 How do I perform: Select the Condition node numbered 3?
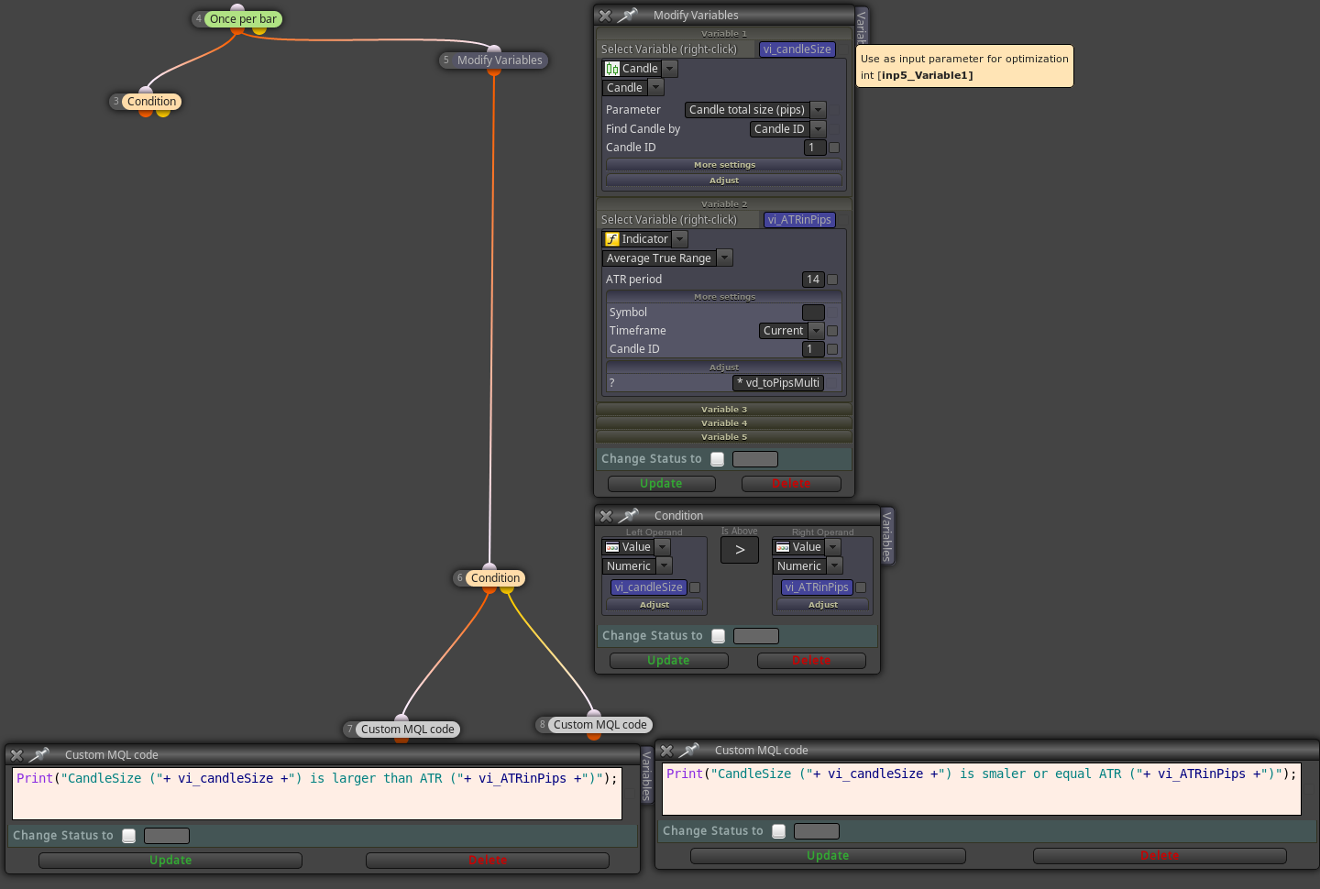(151, 102)
